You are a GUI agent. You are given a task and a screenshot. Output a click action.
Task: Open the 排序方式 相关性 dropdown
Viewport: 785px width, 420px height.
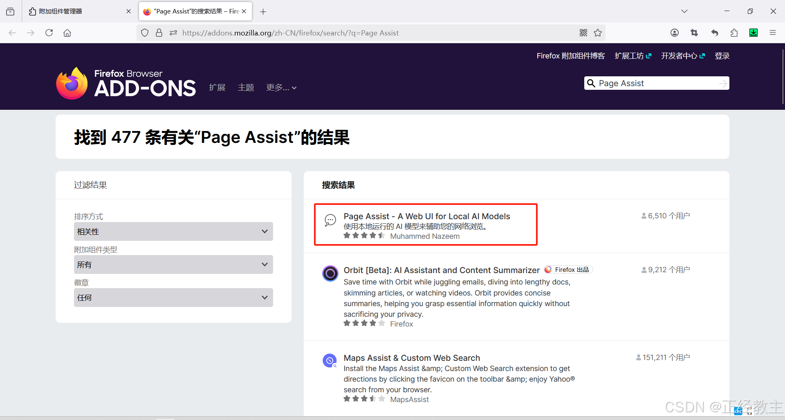point(173,231)
